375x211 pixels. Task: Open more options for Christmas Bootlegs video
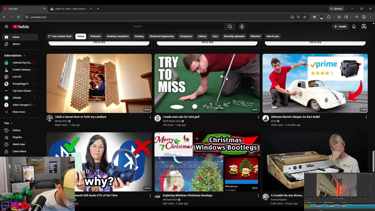point(258,196)
